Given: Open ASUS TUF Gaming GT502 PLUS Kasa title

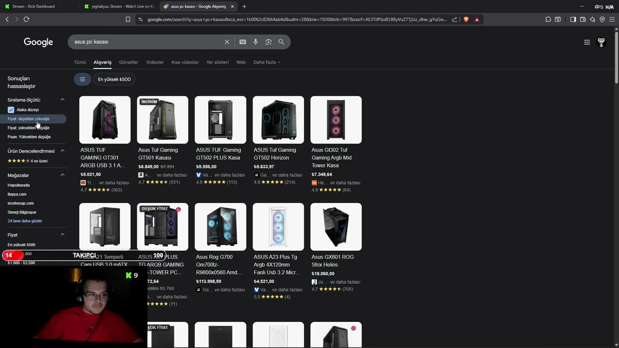Looking at the screenshot, I should pyautogui.click(x=218, y=154).
